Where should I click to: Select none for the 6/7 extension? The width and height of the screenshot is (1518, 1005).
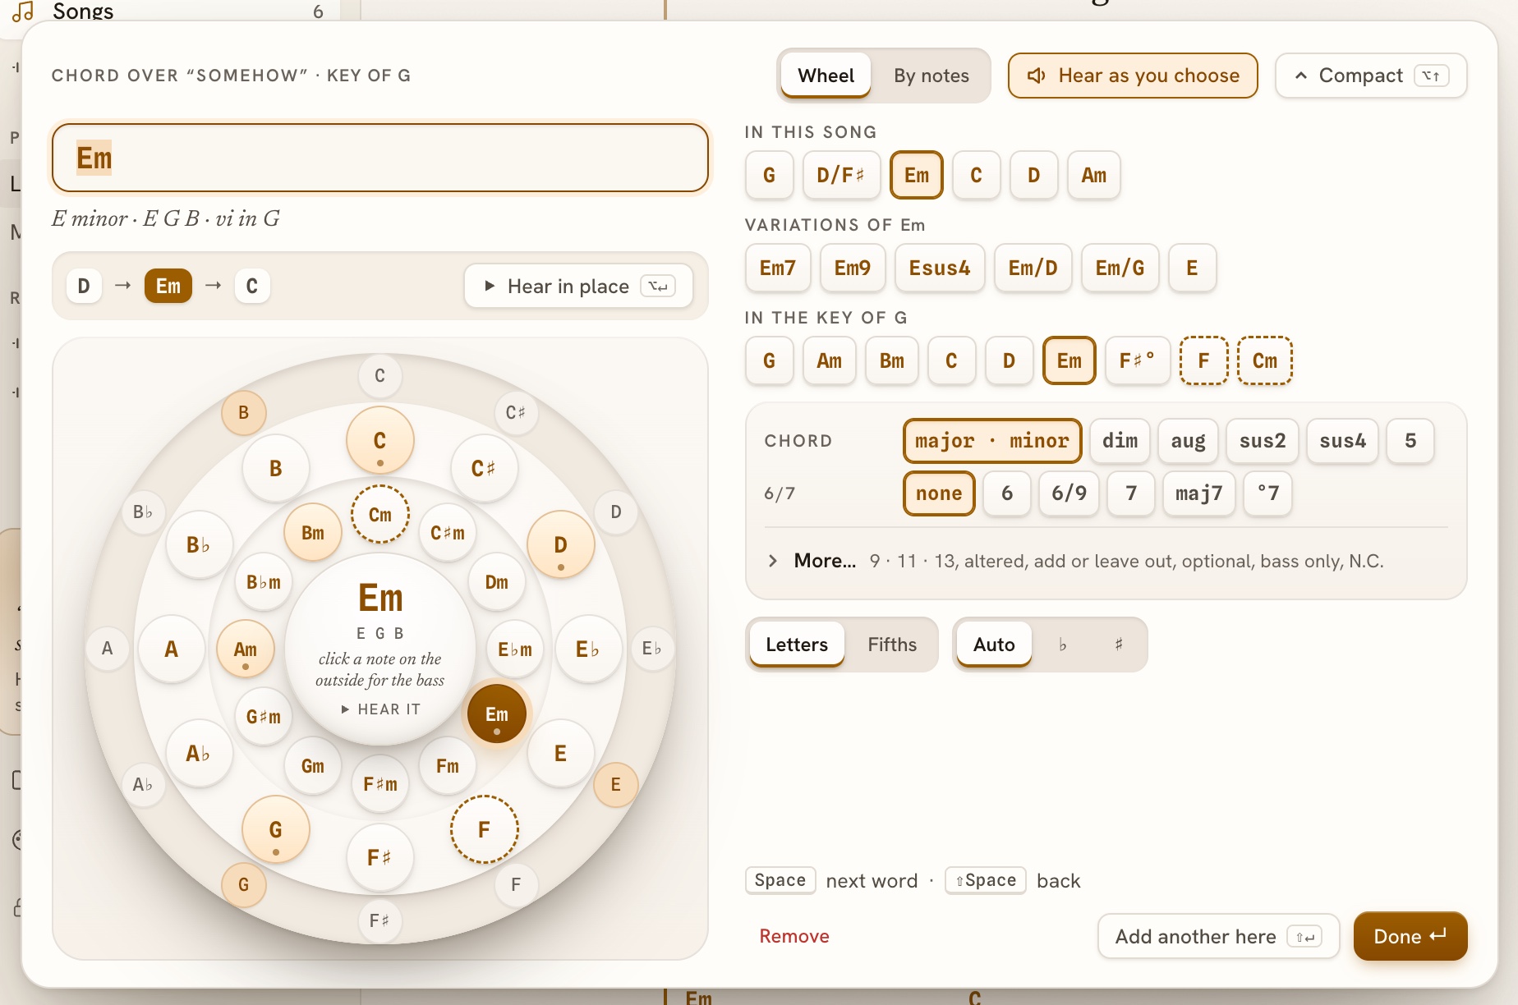(x=939, y=493)
